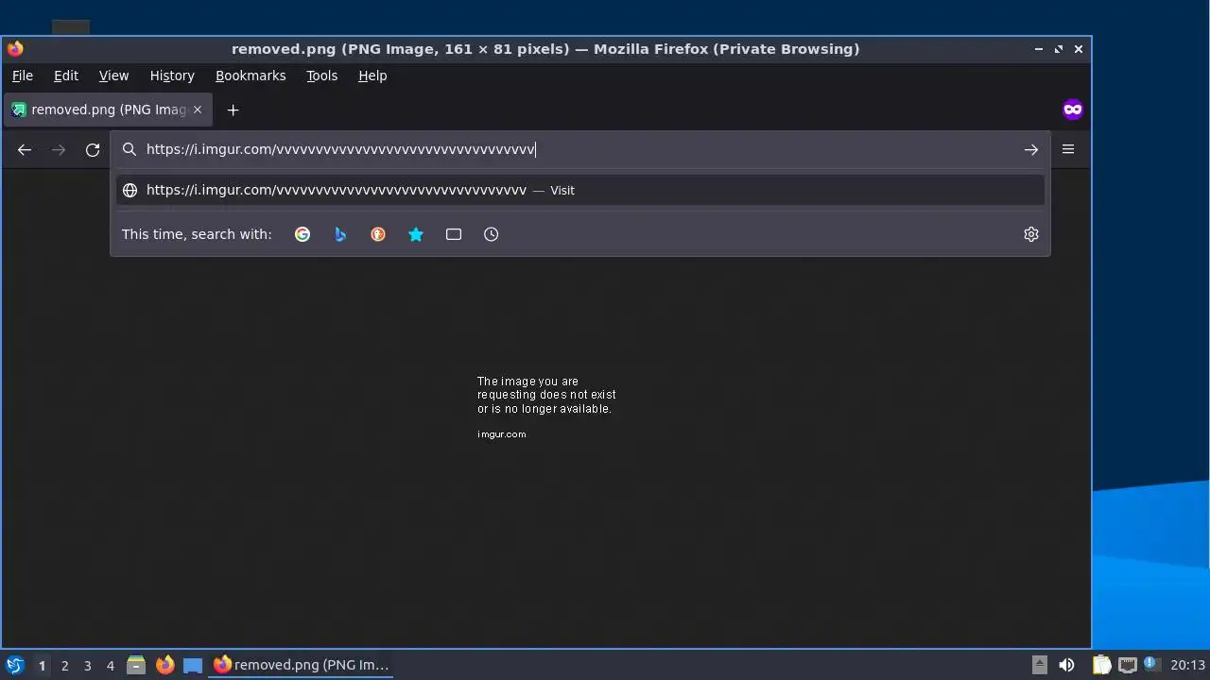Click the show desktop icon in taskbar

point(193,665)
